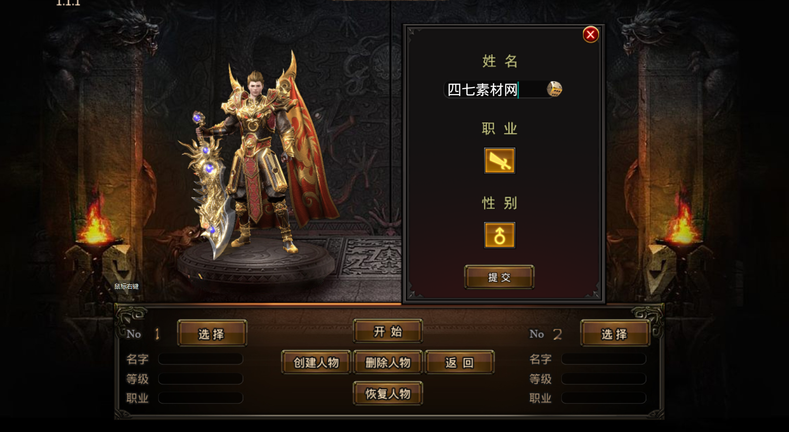Click slot 1 等级 level field
This screenshot has height=432, width=789.
[x=201, y=379]
